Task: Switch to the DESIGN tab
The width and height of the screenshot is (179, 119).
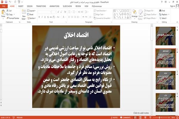Action: tap(30, 6)
